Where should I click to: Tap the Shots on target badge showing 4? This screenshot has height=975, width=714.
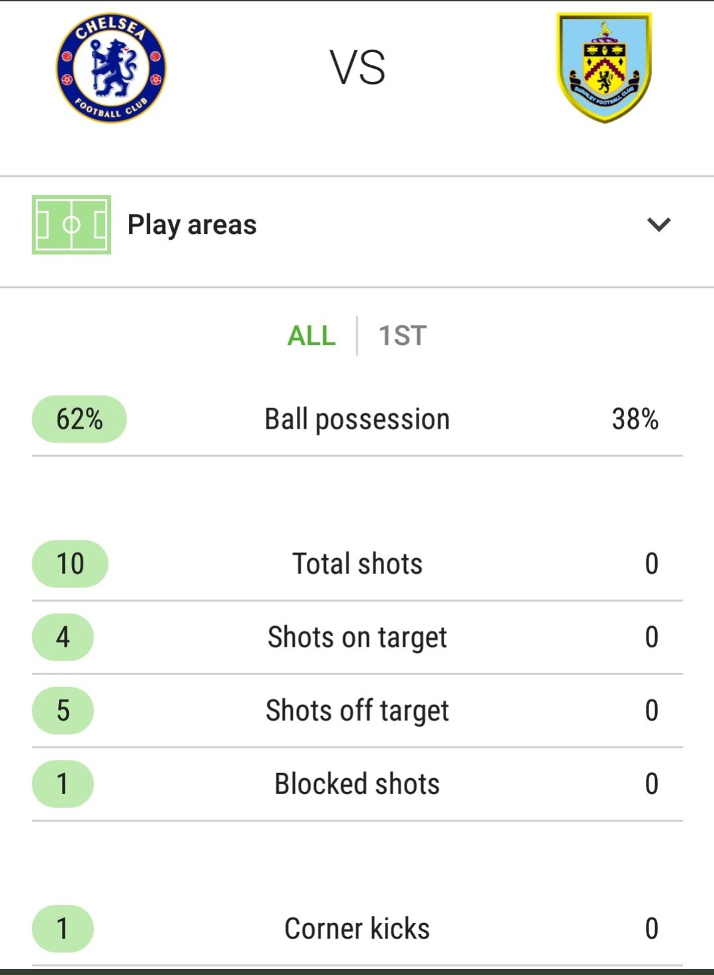tap(63, 637)
